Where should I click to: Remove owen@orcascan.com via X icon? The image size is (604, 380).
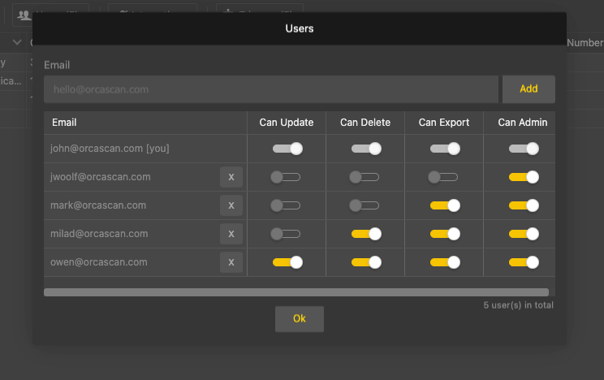click(x=231, y=262)
